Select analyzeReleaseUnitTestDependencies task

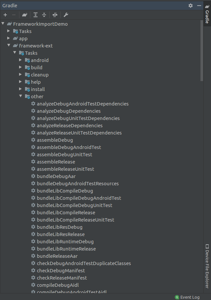click(x=79, y=133)
